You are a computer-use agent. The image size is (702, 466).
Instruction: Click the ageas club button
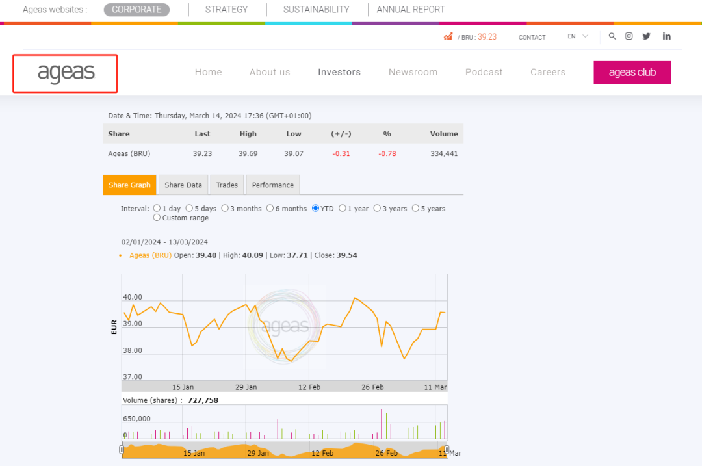632,73
